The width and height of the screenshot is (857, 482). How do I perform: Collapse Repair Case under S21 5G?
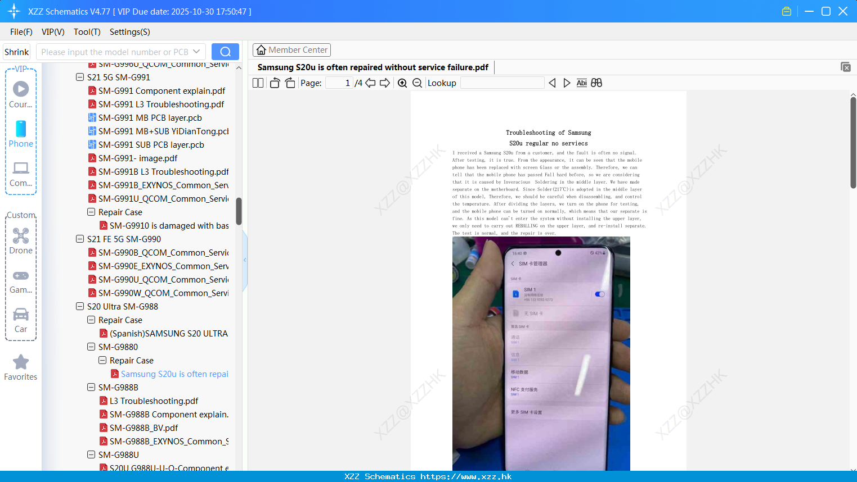tap(91, 212)
